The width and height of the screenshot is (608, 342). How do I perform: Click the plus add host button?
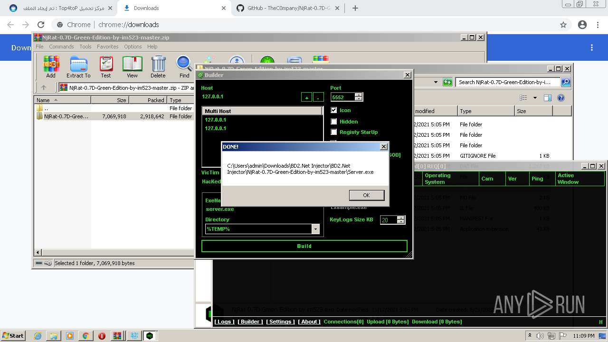(307, 97)
